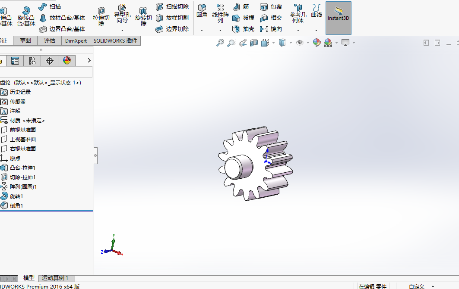
Task: Switch to 草图 sketch tab
Action: click(25, 40)
